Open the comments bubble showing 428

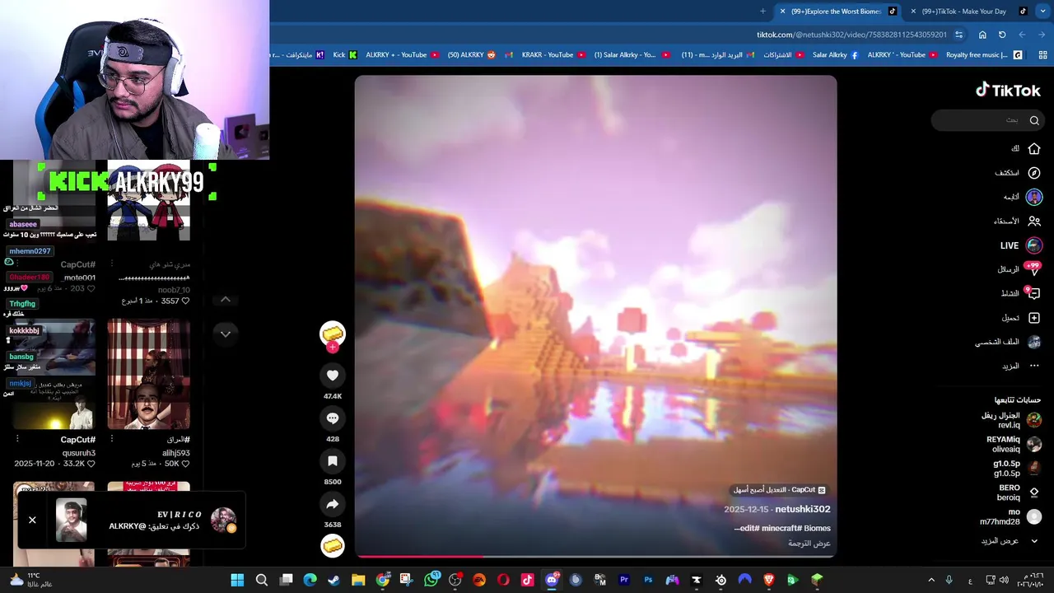333,418
